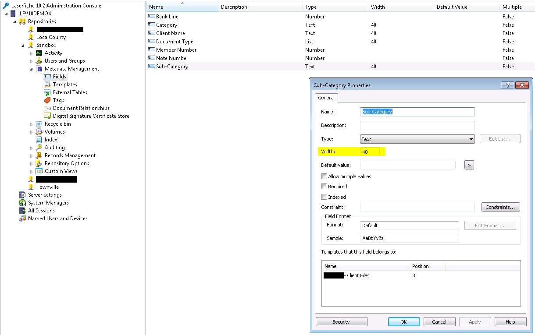Expand the Activity node

click(x=31, y=53)
